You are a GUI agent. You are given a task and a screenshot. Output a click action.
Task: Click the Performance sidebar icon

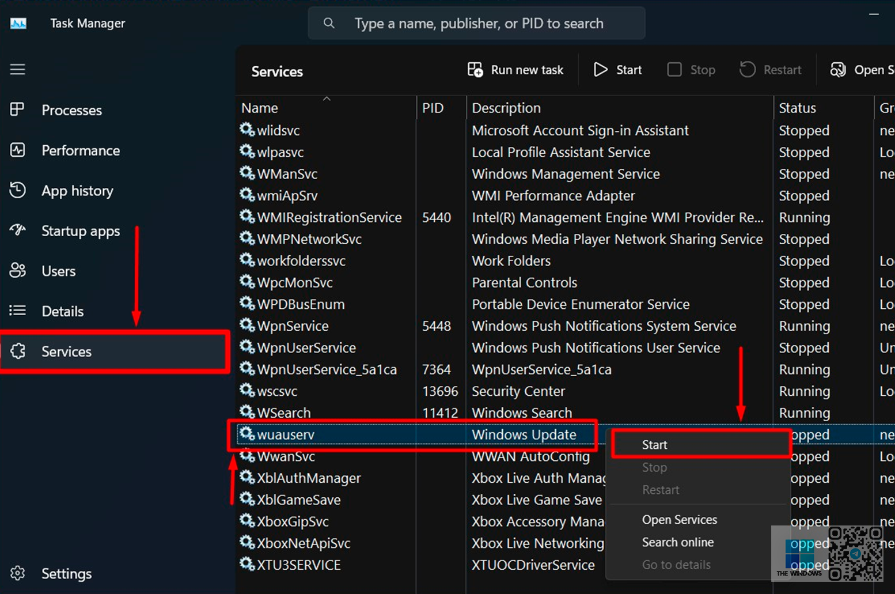click(x=17, y=150)
